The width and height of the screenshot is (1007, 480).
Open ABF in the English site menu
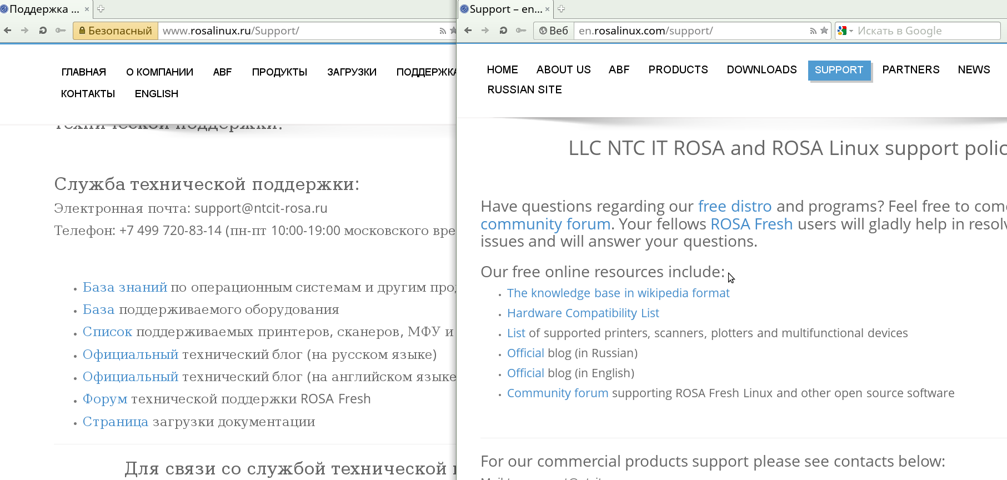click(x=619, y=69)
